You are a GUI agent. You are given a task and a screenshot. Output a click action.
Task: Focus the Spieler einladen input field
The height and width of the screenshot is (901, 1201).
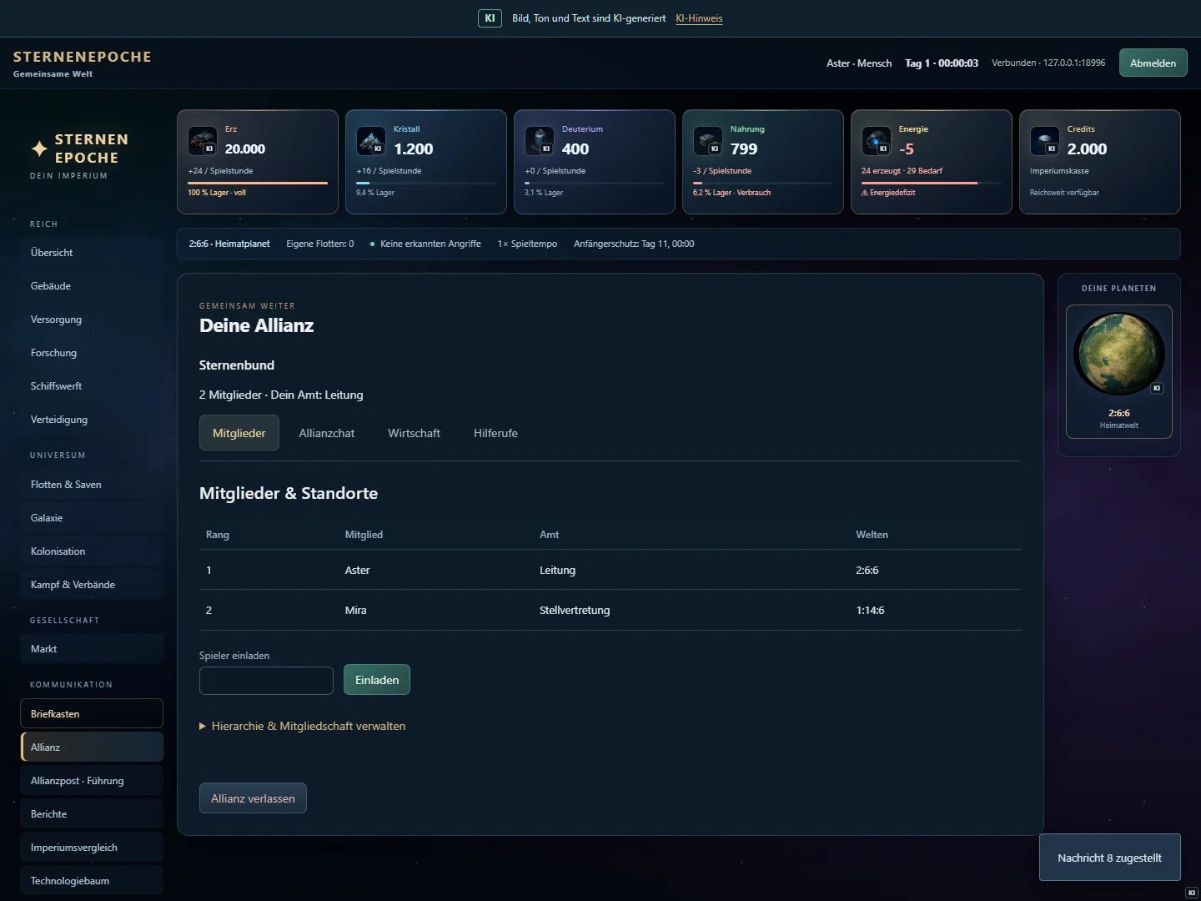pyautogui.click(x=266, y=681)
